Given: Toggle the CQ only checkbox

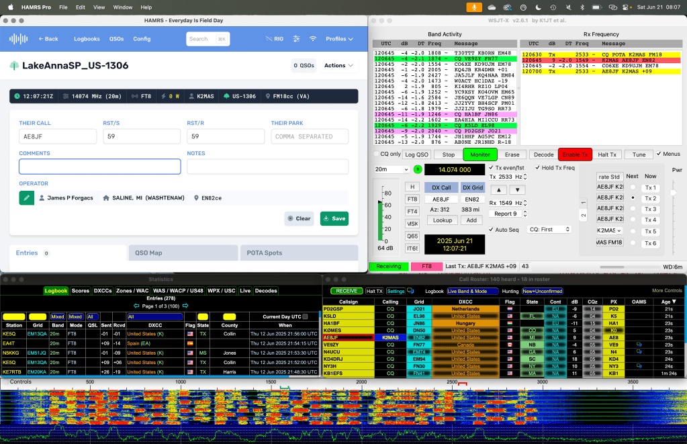Looking at the screenshot, I should tap(376, 154).
